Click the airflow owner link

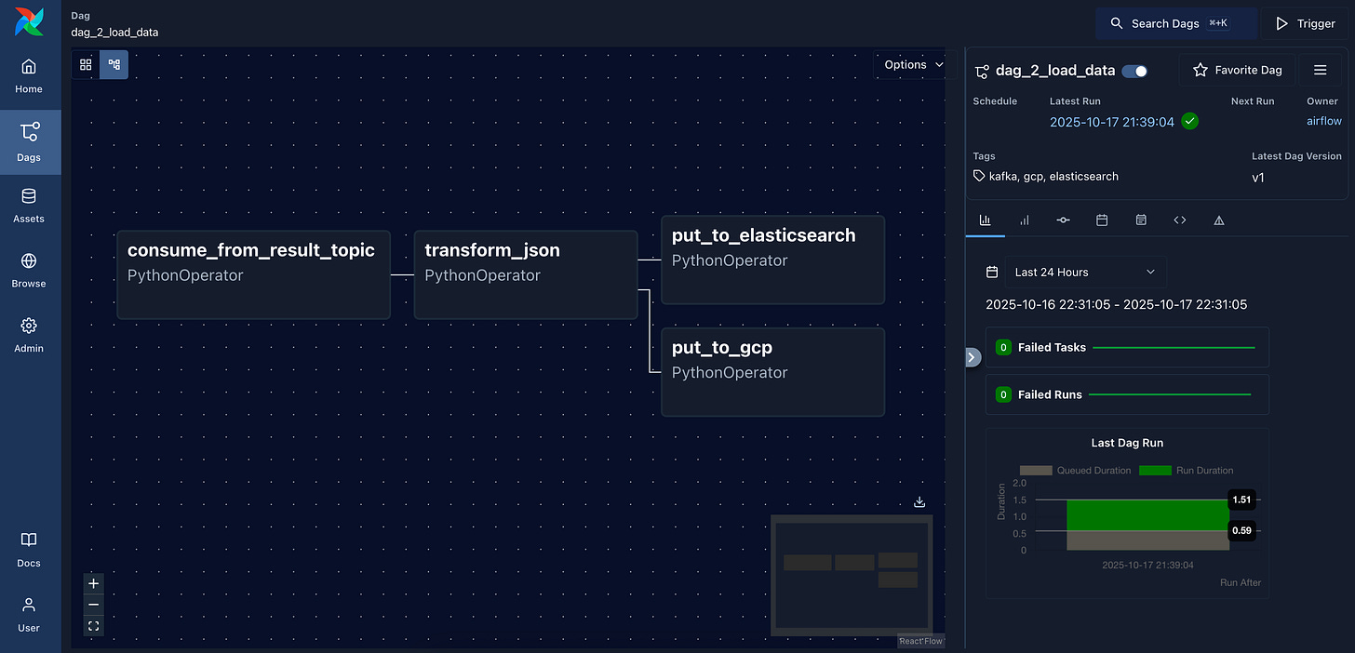point(1323,121)
